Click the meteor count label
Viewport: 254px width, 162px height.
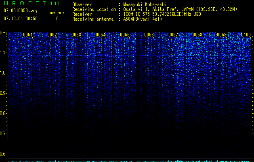pyautogui.click(x=57, y=13)
